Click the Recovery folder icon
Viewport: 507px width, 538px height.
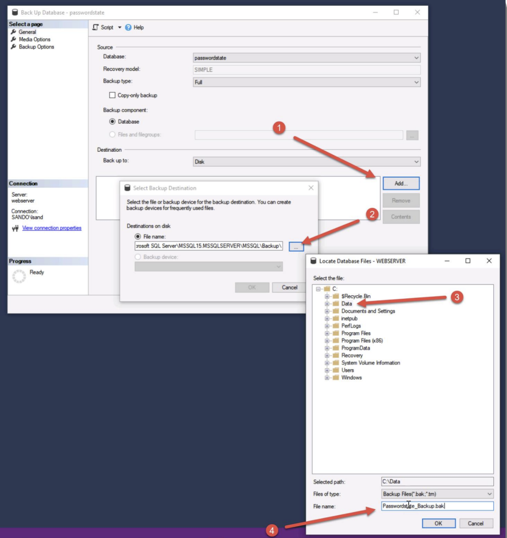(x=336, y=355)
